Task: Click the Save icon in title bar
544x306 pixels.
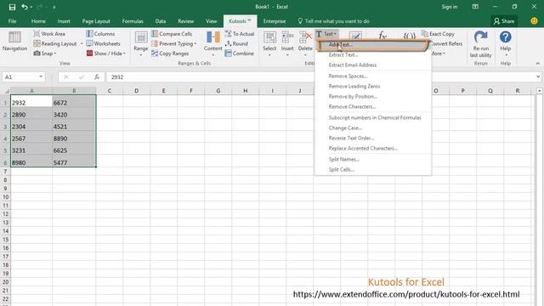Action: tap(12, 7)
